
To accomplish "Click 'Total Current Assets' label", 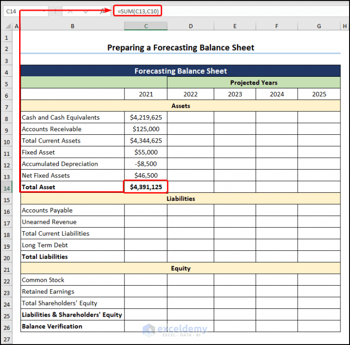I will click(x=51, y=141).
